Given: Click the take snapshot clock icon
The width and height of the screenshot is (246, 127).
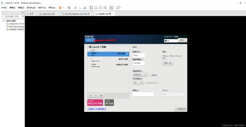Looking at the screenshot, I should click(75, 8).
